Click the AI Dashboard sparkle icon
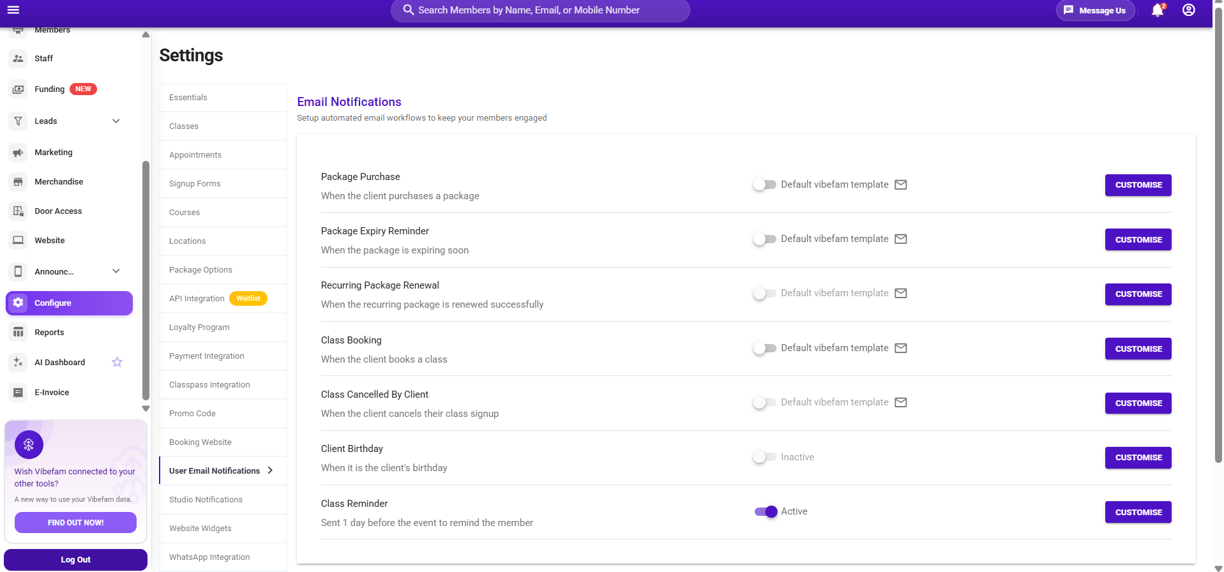 click(x=19, y=363)
